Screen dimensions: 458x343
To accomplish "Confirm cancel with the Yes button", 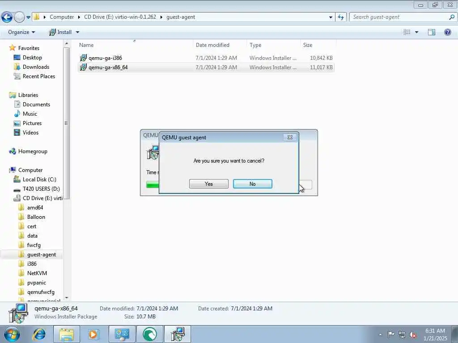I will tap(208, 184).
